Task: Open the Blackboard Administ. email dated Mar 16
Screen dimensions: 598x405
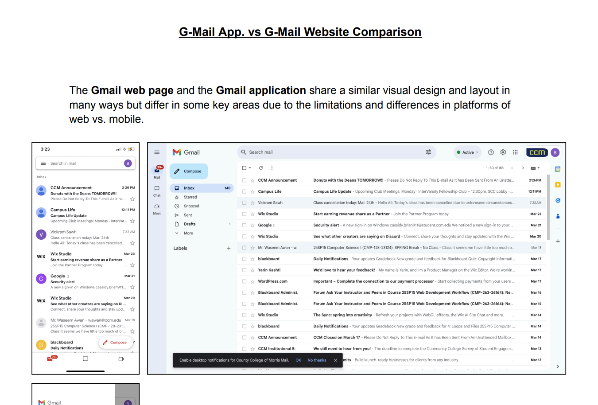Action: pyautogui.click(x=392, y=292)
